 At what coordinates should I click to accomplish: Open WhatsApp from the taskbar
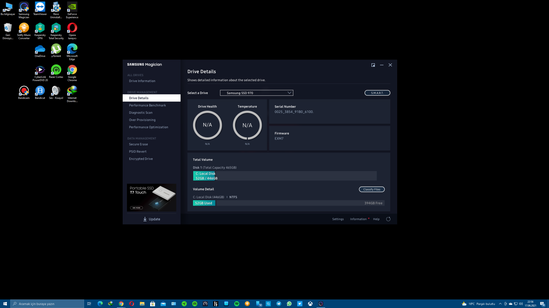pyautogui.click(x=289, y=304)
